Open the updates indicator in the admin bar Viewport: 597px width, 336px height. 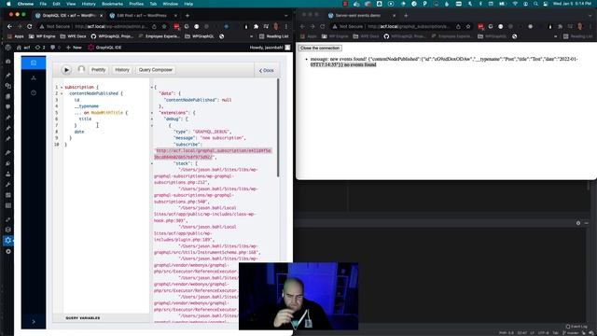40,48
